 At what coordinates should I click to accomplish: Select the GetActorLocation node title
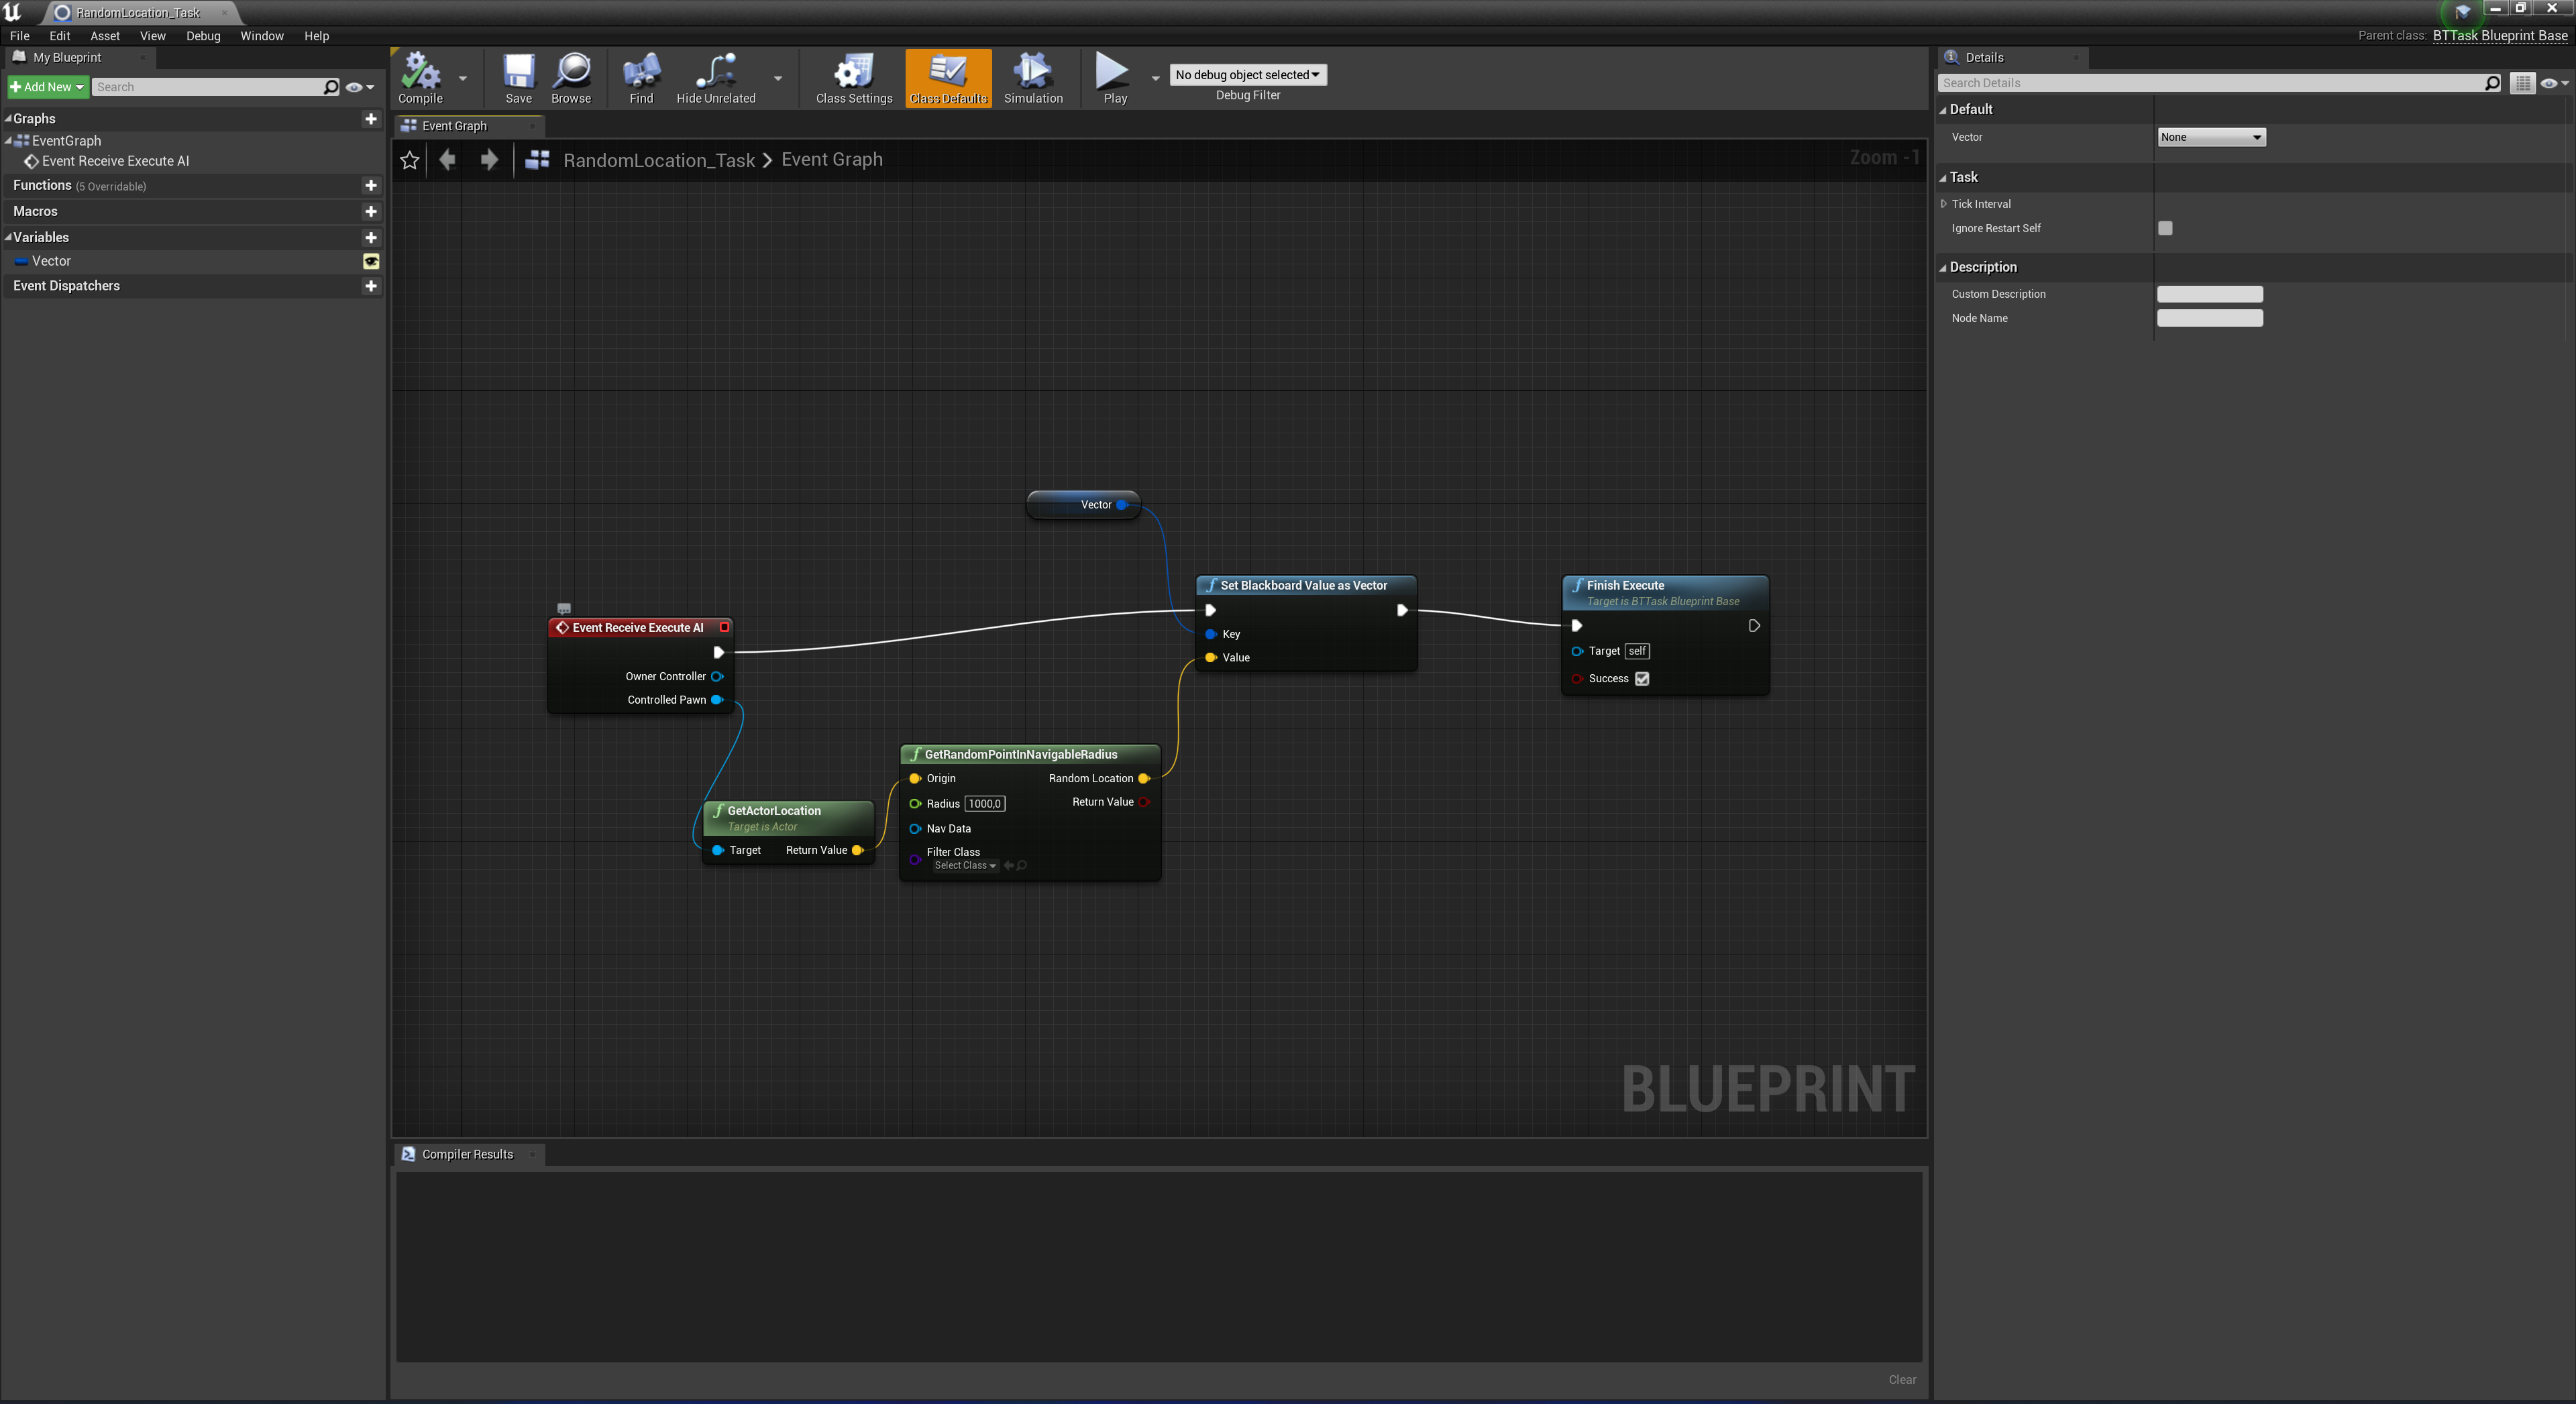(x=774, y=811)
